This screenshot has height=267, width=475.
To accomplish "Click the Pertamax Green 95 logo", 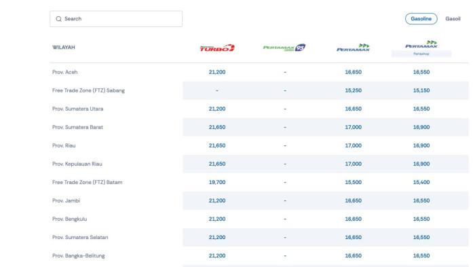I will coord(284,48).
